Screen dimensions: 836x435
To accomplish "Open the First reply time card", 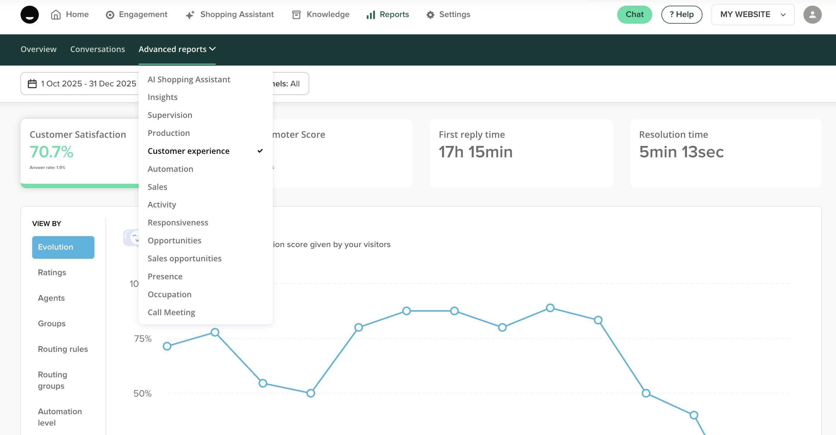I will point(521,153).
